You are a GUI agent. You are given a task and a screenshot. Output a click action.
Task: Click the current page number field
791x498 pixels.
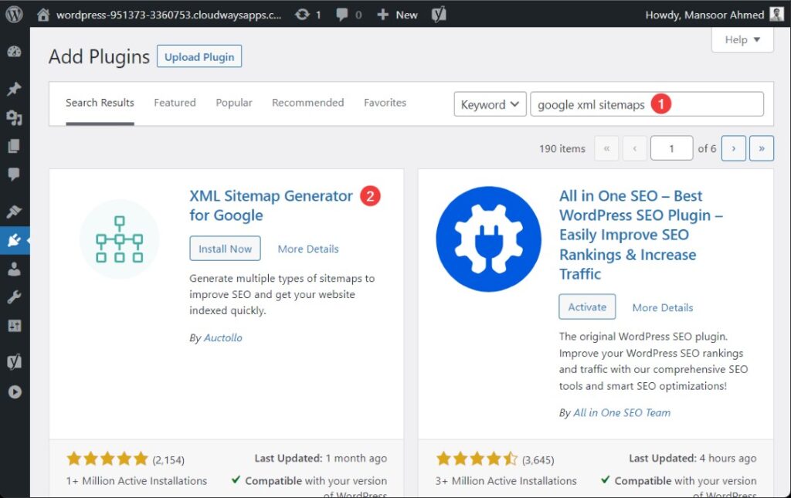coord(671,149)
